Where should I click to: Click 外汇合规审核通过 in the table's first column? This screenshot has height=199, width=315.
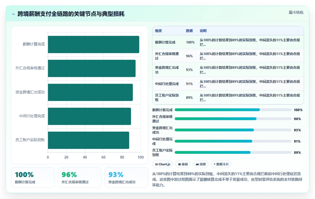point(167,56)
